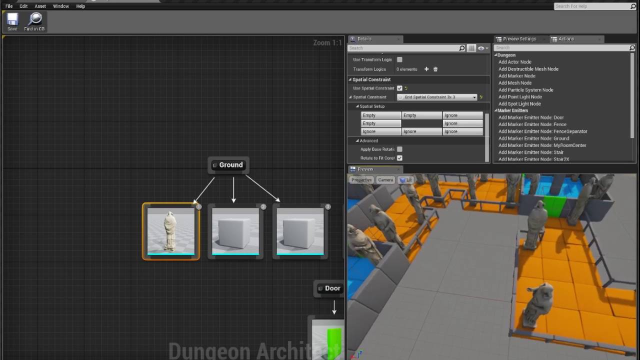
Task: Click the Details panel search magnifier icon
Action: tap(462, 48)
